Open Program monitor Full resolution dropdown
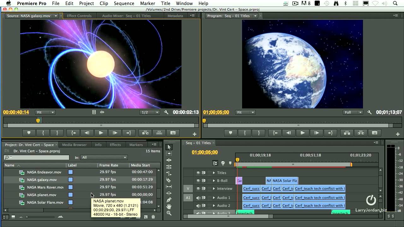The image size is (404, 227). (x=353, y=112)
